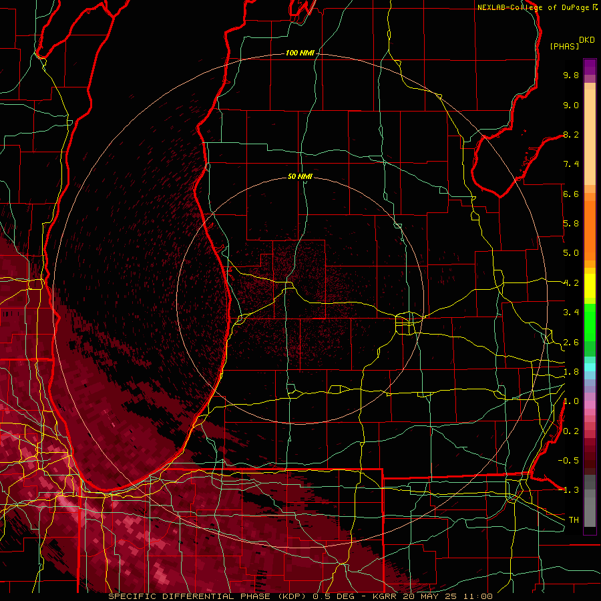Click the 9.0 scale value
This screenshot has height=601, width=601.
[x=571, y=105]
